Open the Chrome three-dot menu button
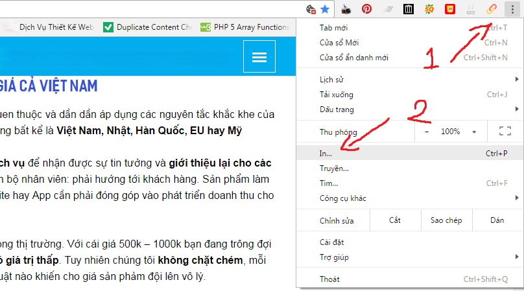The image size is (524, 291). pos(512,9)
